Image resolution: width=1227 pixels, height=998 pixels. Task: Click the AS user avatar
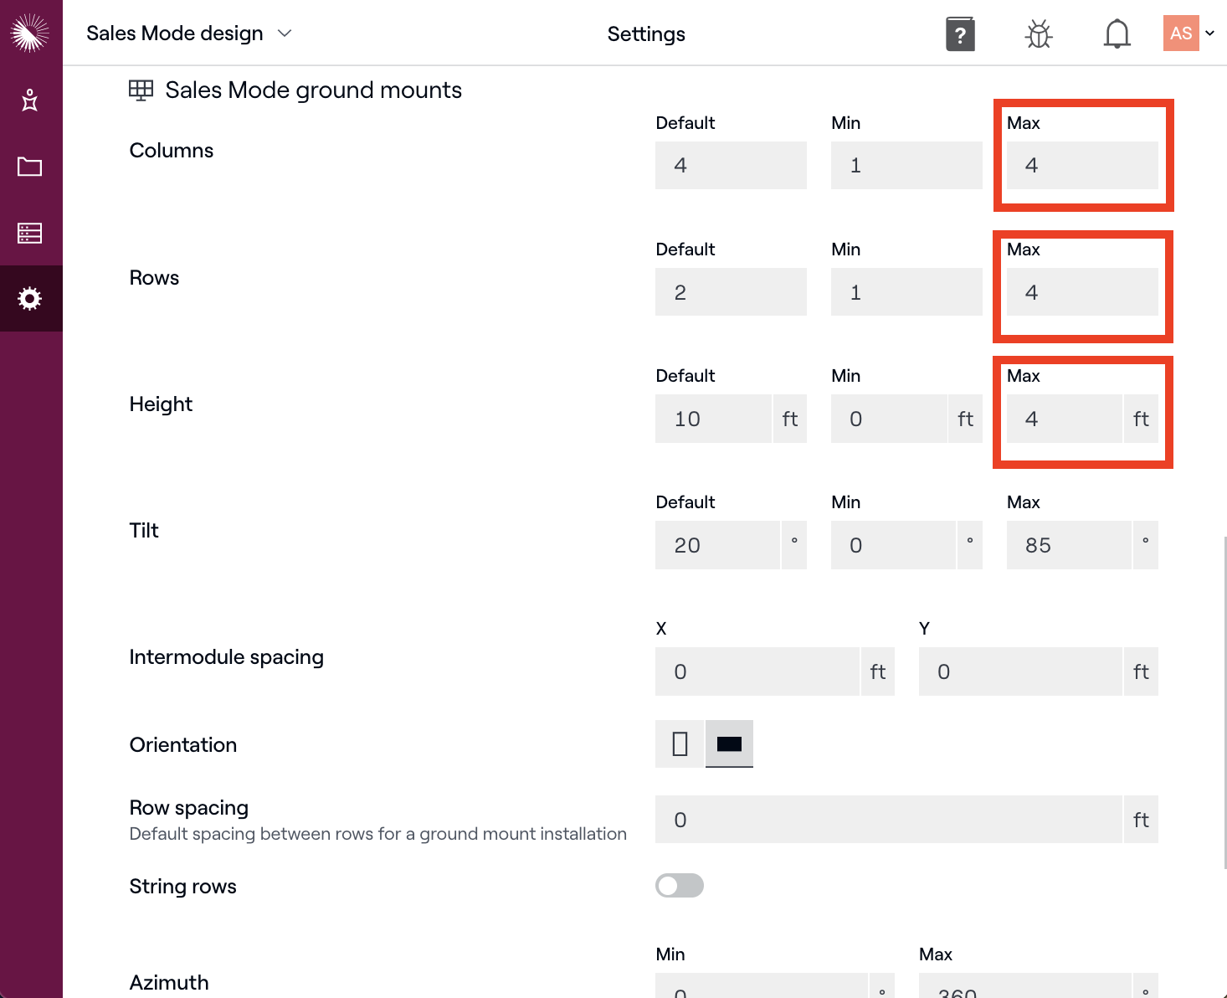1181,33
